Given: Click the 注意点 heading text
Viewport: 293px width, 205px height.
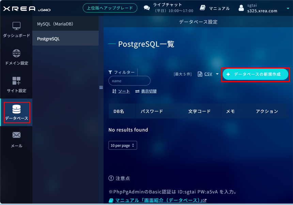Looking at the screenshot, I should click(123, 178).
